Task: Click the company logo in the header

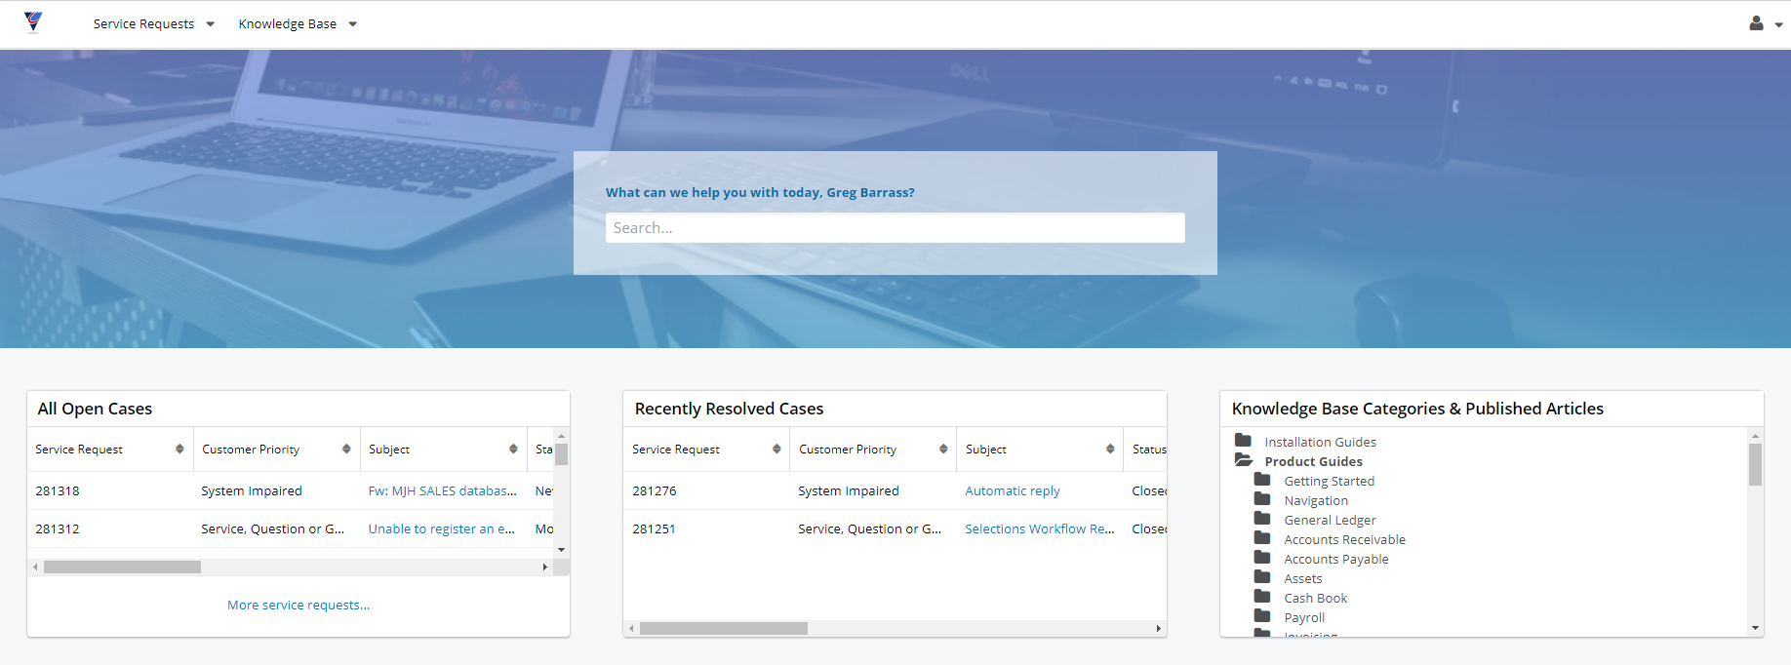Action: click(33, 21)
